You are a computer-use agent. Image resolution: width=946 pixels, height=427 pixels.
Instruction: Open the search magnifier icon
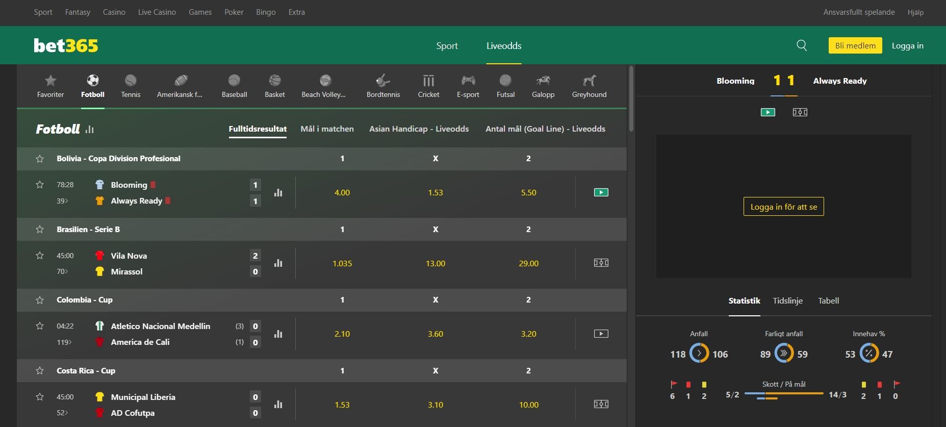pos(802,45)
